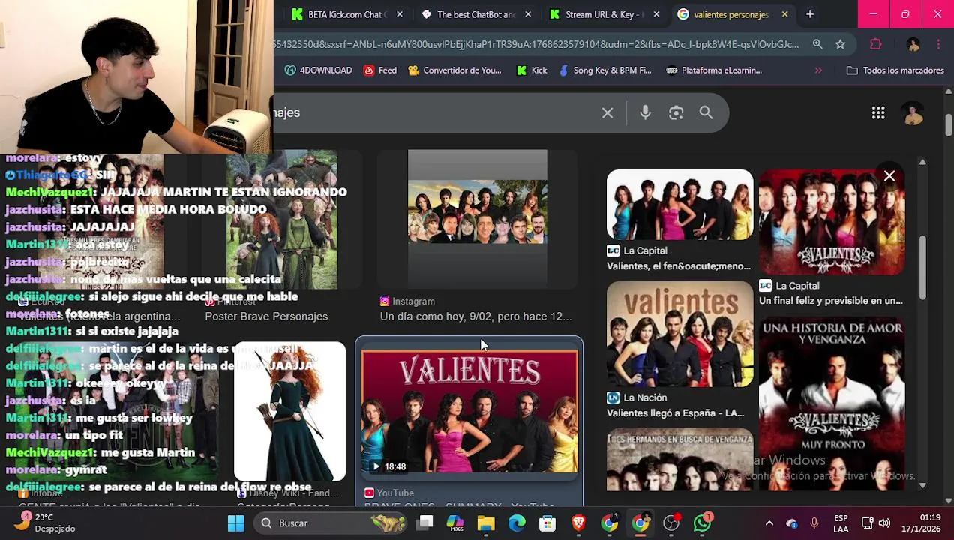The height and width of the screenshot is (540, 954).
Task: Click the zoom magnifier icon in address bar
Action: 817,44
